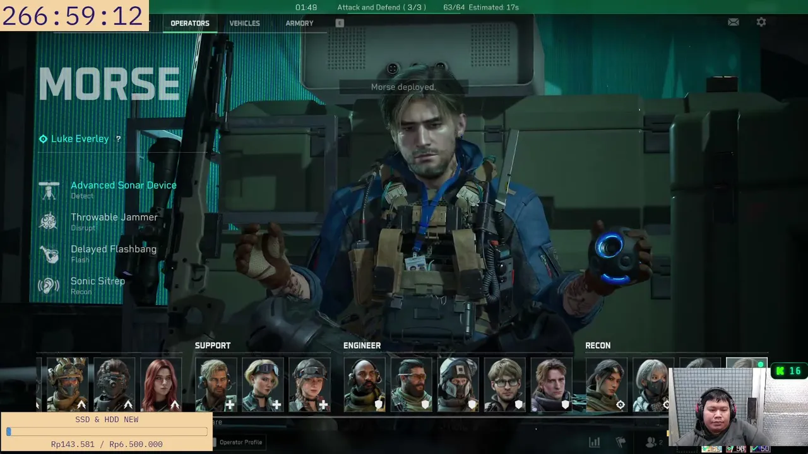Open the mail inbox envelope icon

[734, 22]
